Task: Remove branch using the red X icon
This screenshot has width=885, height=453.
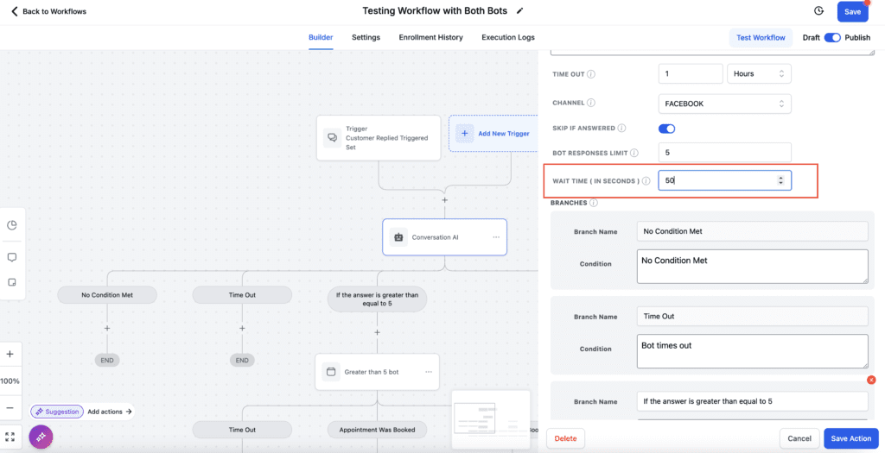Action: pyautogui.click(x=871, y=380)
